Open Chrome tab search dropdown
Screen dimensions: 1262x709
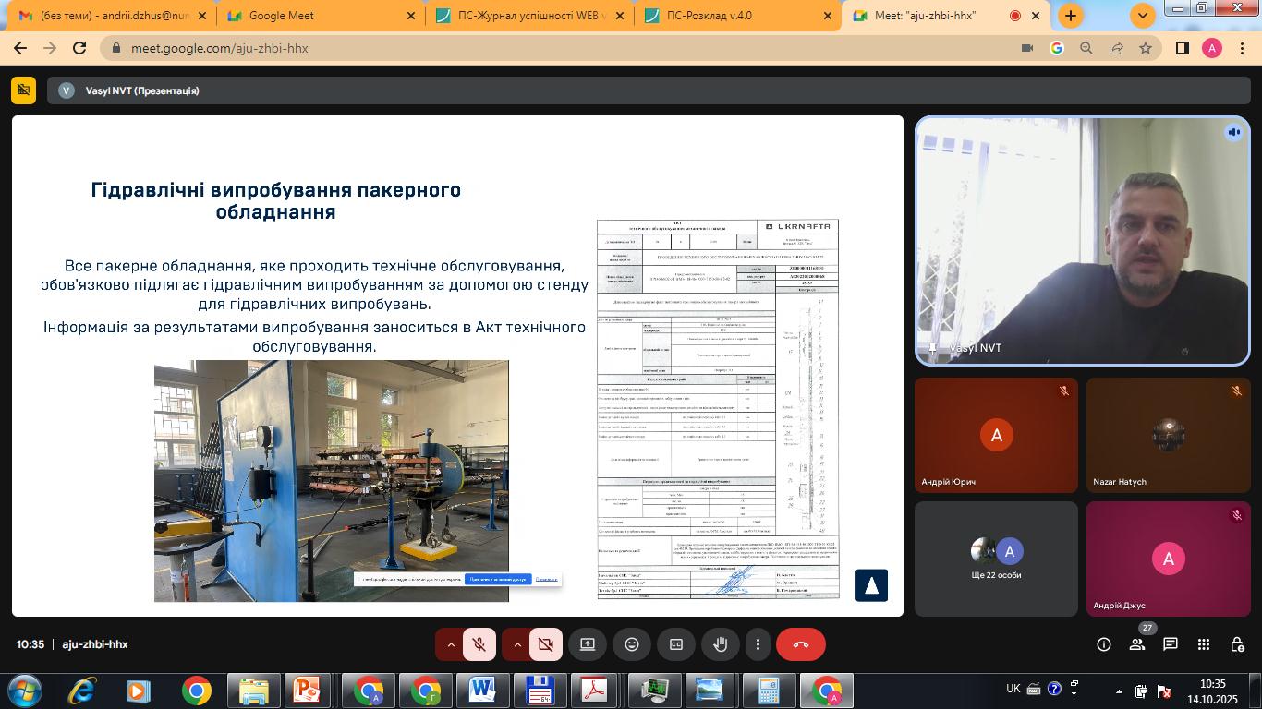click(x=1143, y=16)
